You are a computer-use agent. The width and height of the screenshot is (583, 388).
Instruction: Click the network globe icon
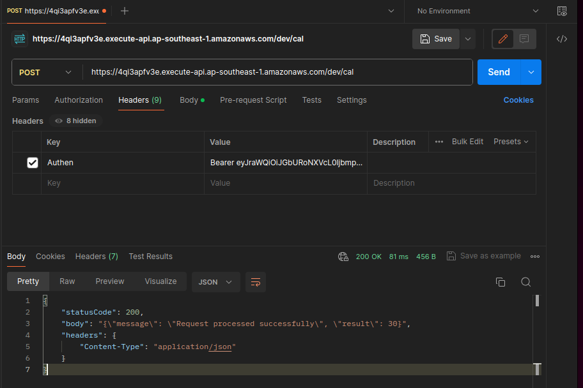click(343, 257)
